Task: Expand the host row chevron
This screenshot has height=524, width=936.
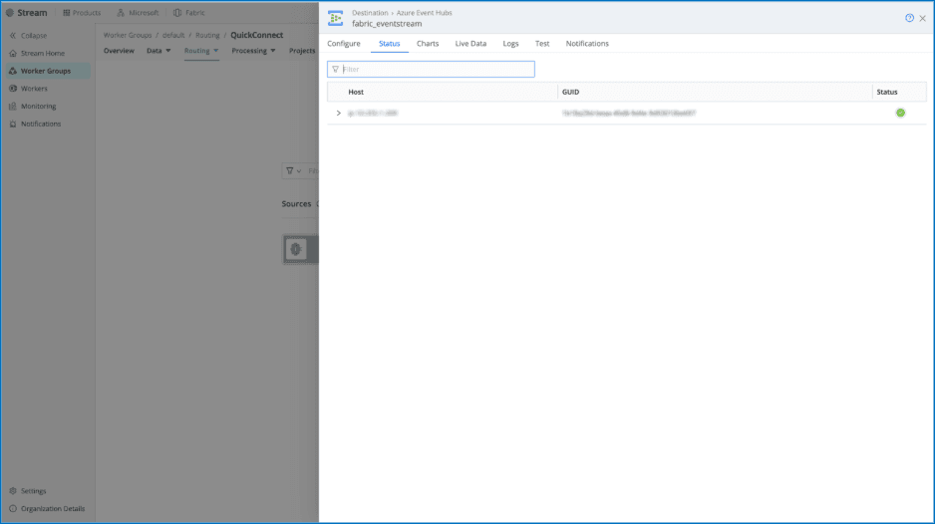Action: pyautogui.click(x=339, y=114)
